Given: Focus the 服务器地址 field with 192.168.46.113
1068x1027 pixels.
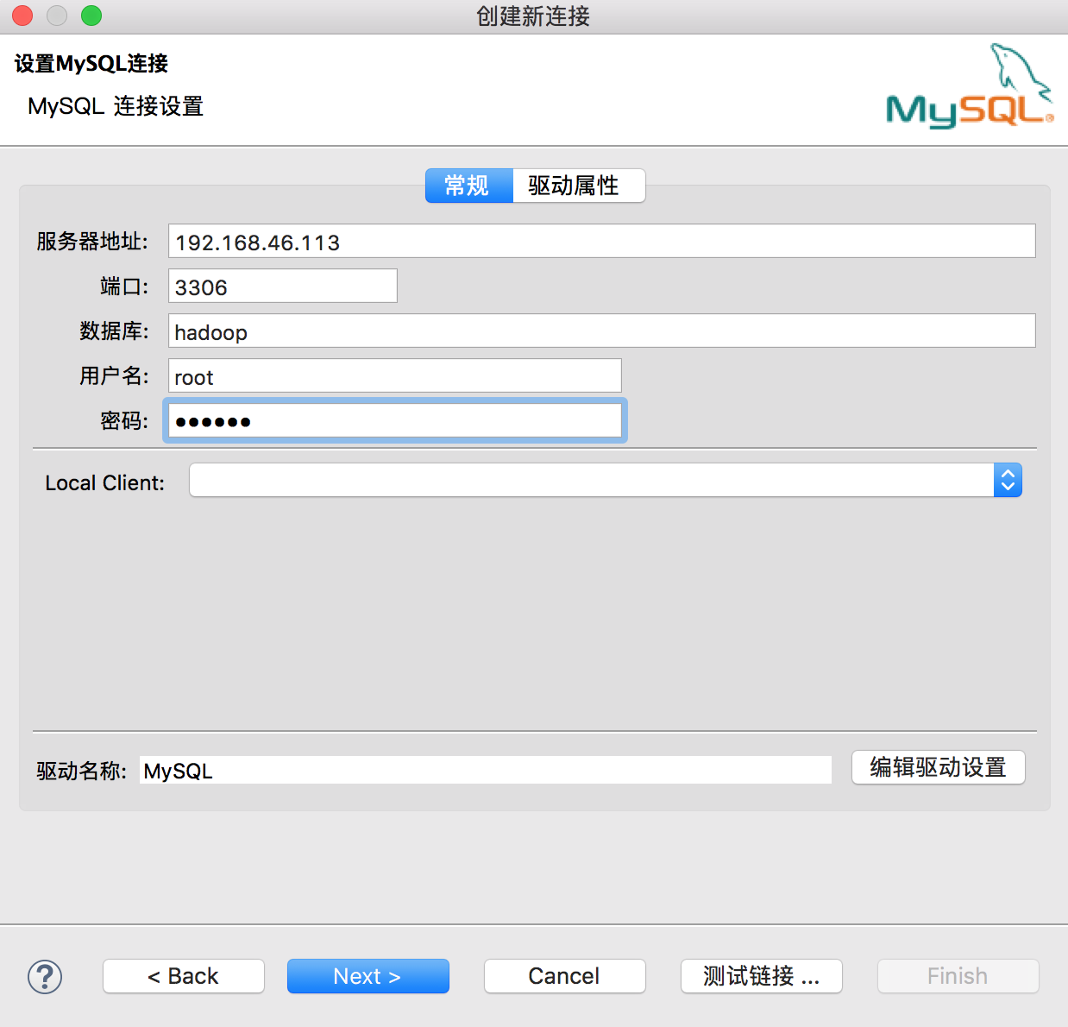Looking at the screenshot, I should tap(601, 241).
